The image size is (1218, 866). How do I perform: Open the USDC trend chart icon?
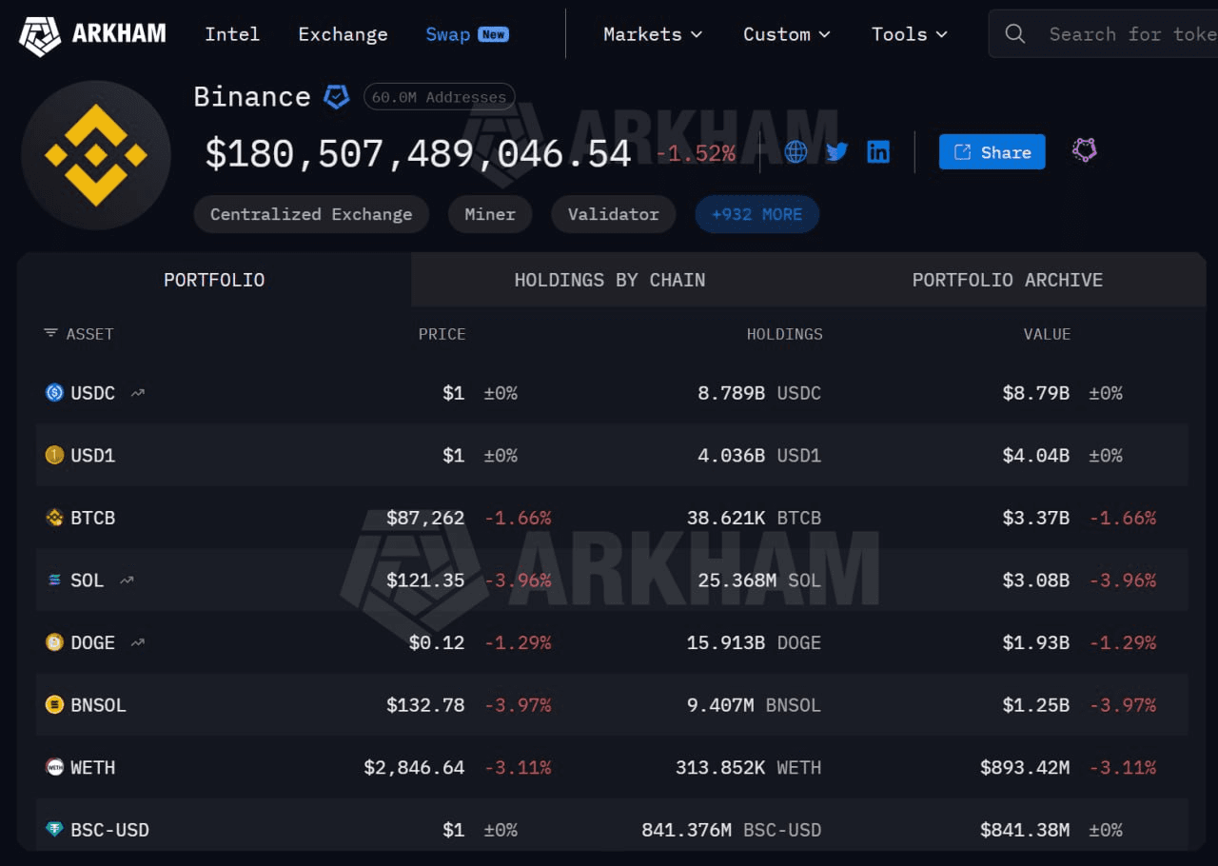pyautogui.click(x=138, y=393)
